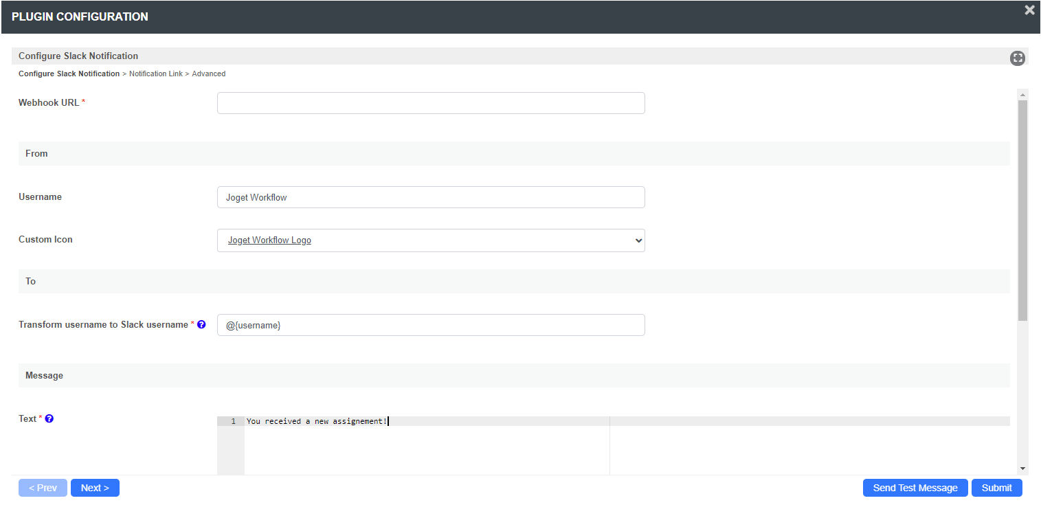Viewport: 1041px width, 529px height.
Task: Click the vertical scrollbar thumb
Action: pyautogui.click(x=1022, y=210)
